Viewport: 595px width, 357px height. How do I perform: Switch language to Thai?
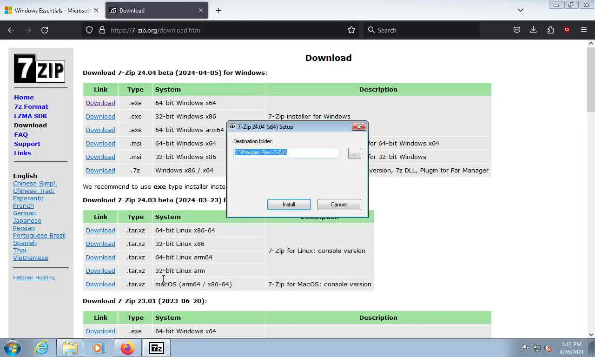pos(20,250)
